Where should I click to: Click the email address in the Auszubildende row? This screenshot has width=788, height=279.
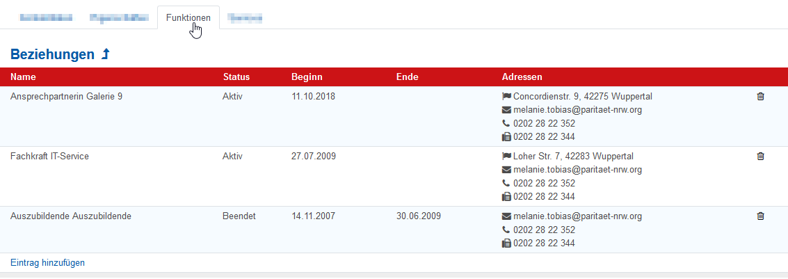577,216
